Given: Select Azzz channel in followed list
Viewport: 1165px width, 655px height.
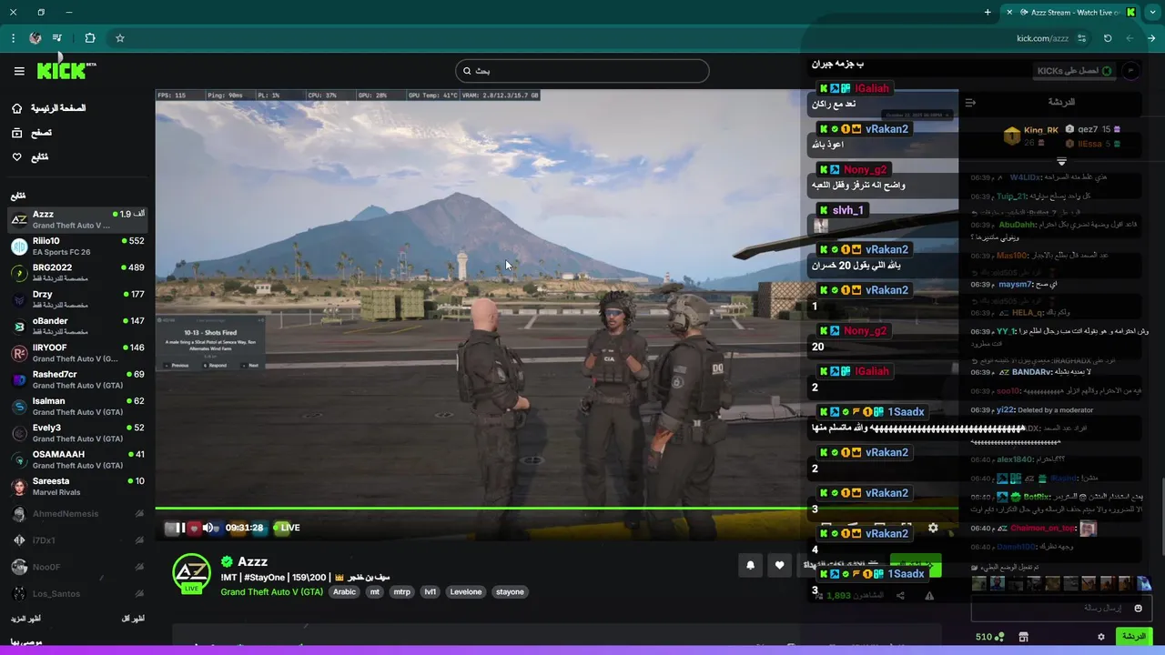Looking at the screenshot, I should coord(77,219).
